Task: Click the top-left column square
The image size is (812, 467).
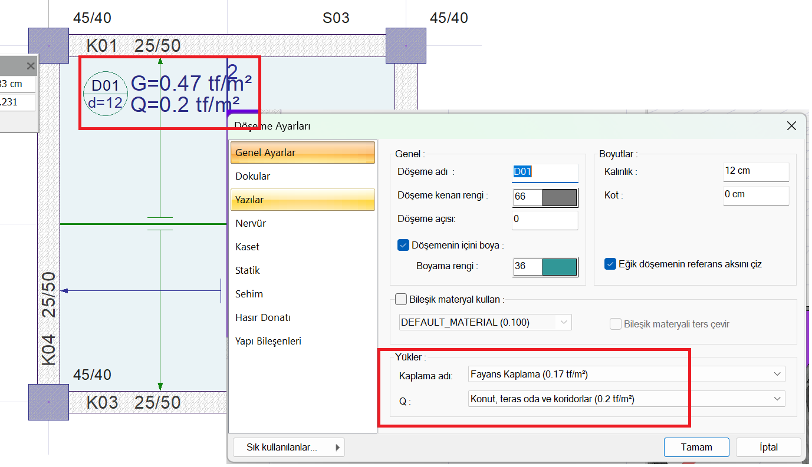Action: click(x=48, y=45)
